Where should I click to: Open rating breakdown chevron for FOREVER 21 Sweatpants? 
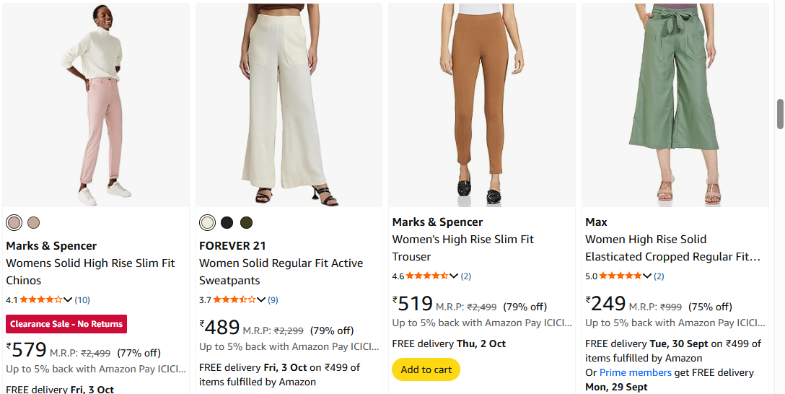[x=261, y=299]
